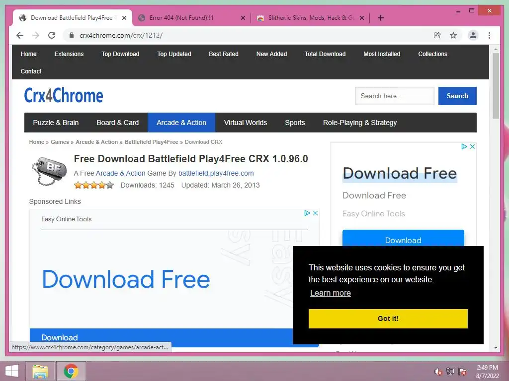Open Chrome three-dot menu
This screenshot has height=381, width=509.
coord(489,35)
